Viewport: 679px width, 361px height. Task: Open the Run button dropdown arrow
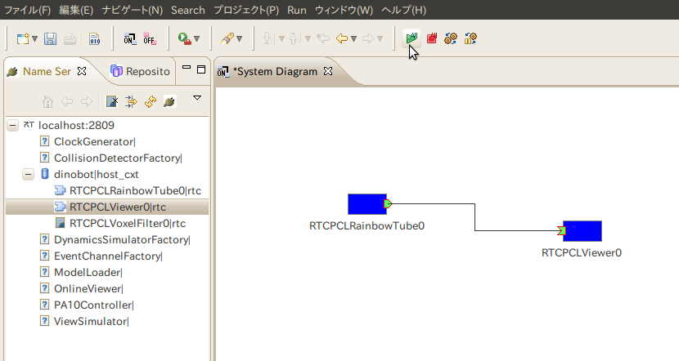[x=196, y=39]
